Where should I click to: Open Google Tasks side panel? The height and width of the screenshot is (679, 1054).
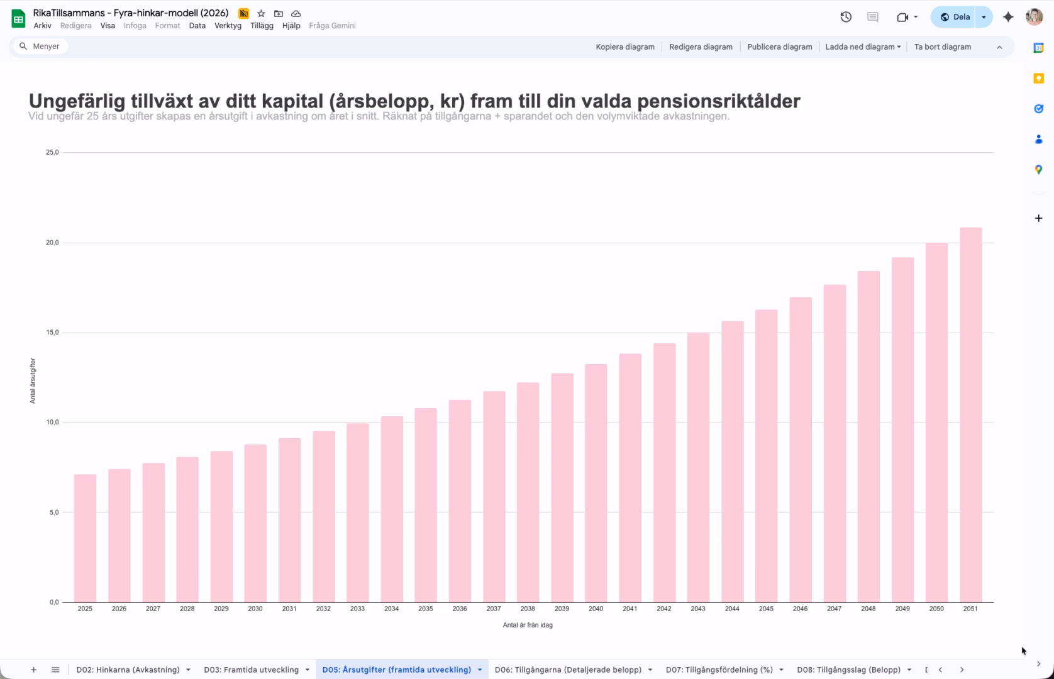click(1038, 108)
